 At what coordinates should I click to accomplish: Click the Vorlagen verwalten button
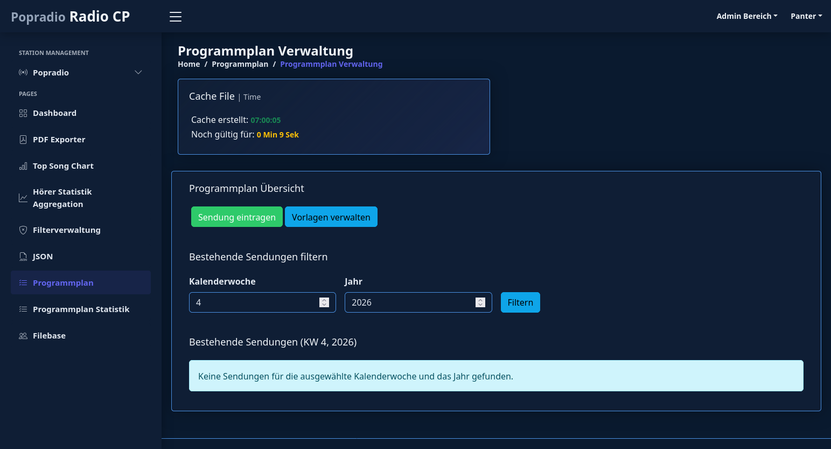click(x=331, y=217)
